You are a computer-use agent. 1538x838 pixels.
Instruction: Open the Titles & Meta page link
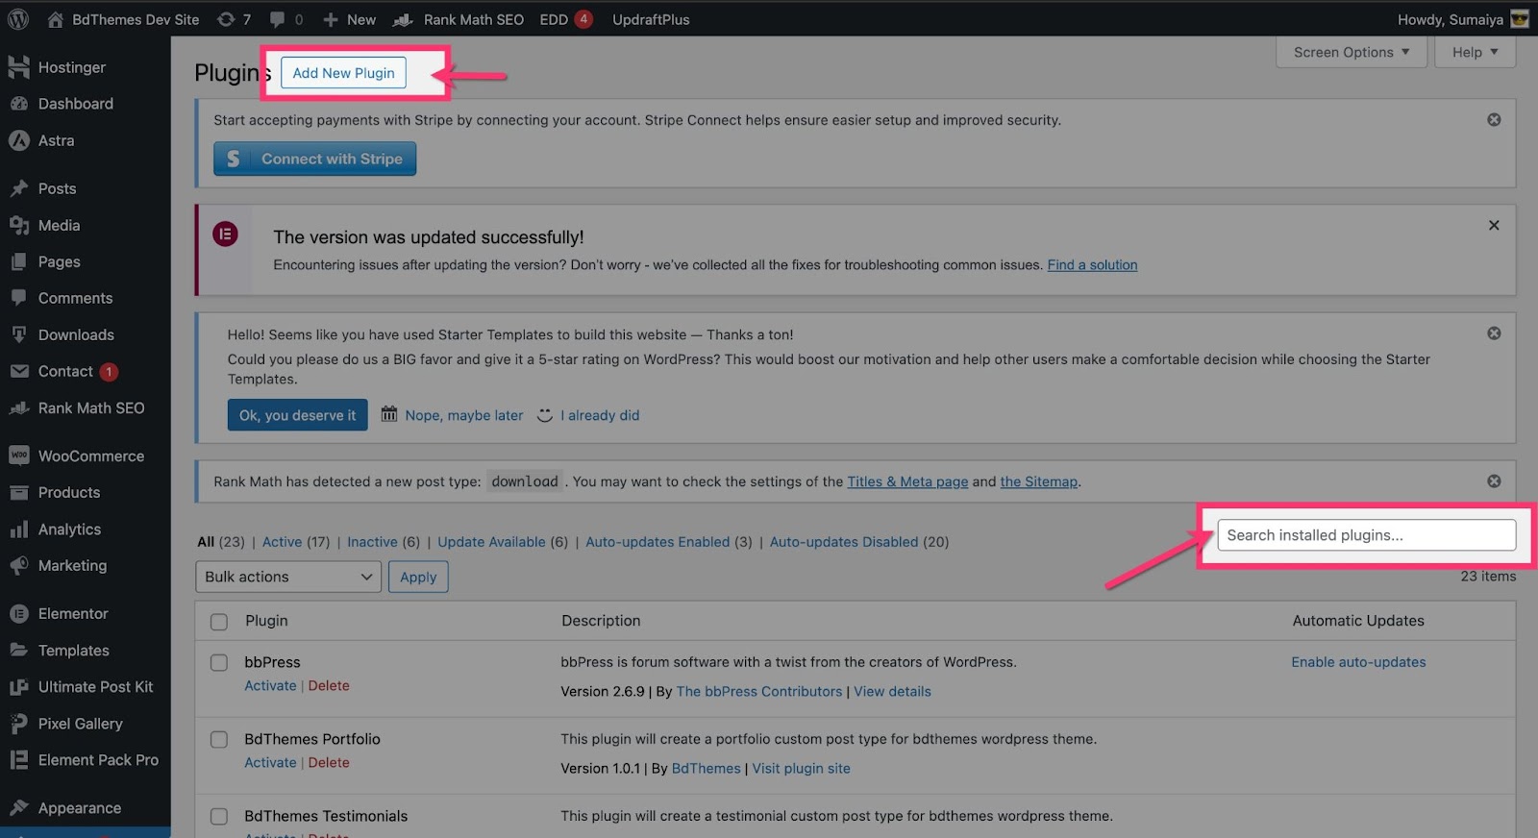click(907, 481)
